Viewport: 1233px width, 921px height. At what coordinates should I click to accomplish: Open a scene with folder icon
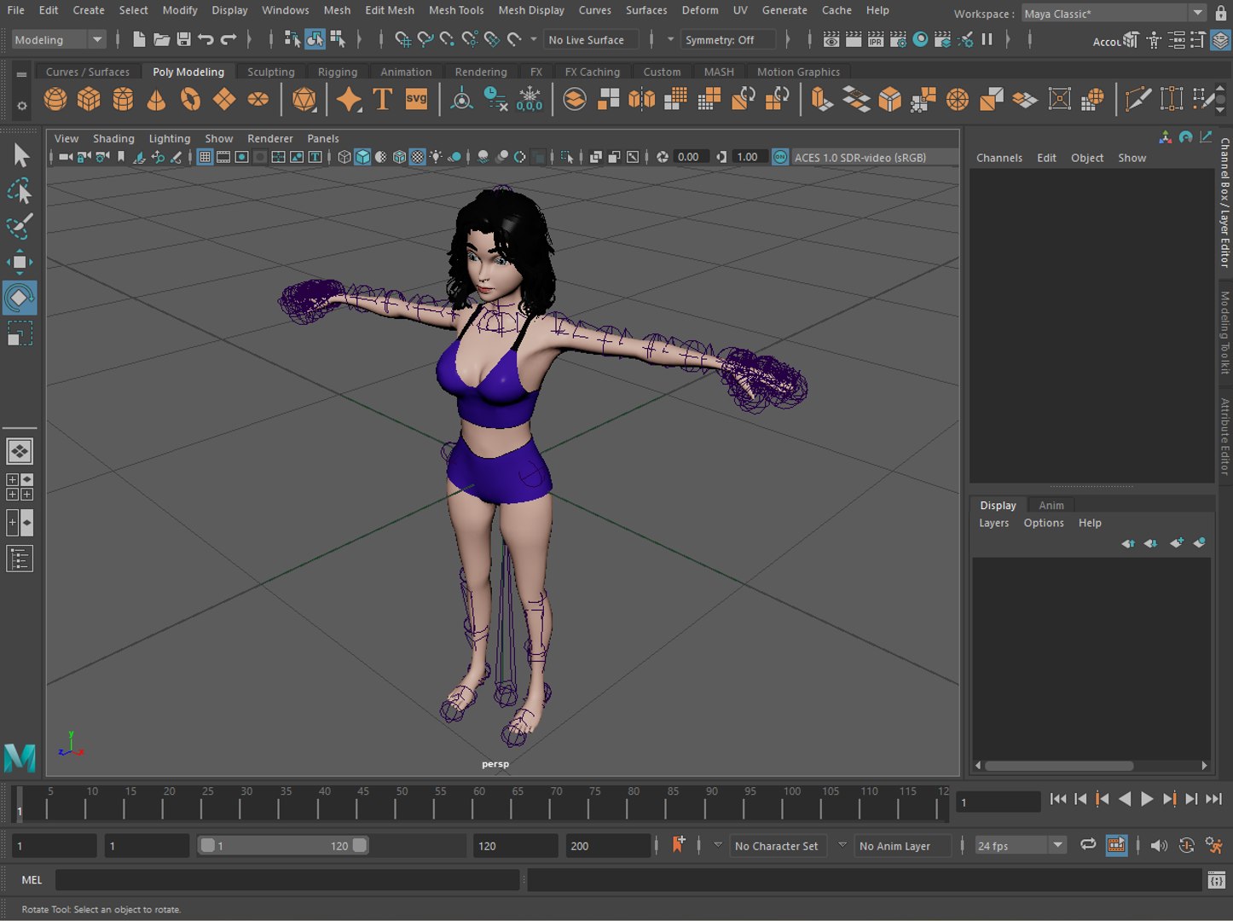pyautogui.click(x=161, y=39)
